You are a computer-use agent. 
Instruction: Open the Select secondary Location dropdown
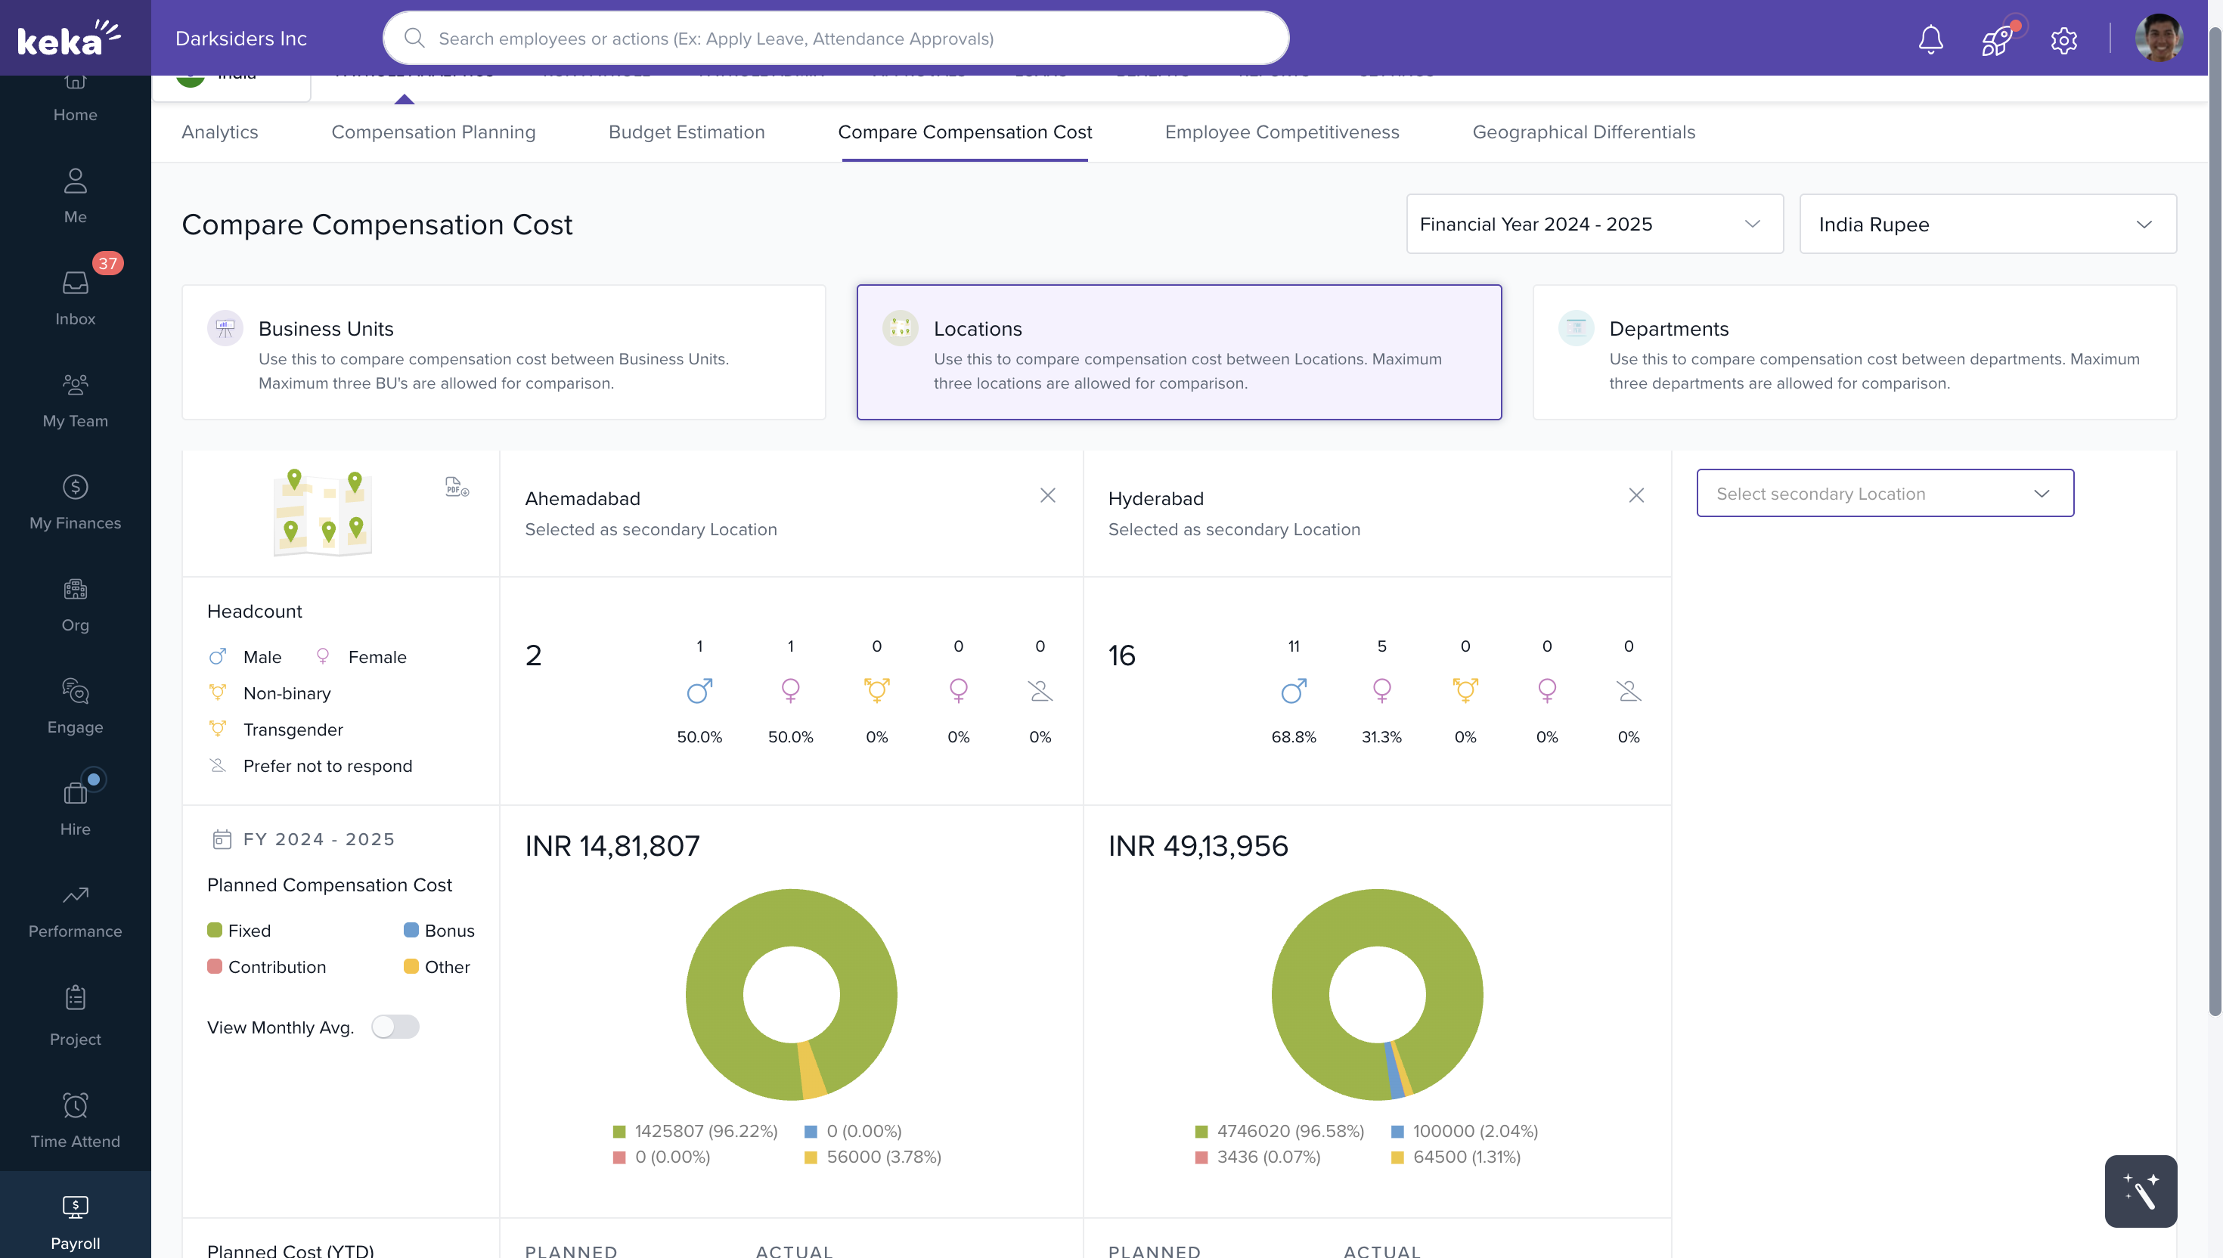coord(1884,494)
